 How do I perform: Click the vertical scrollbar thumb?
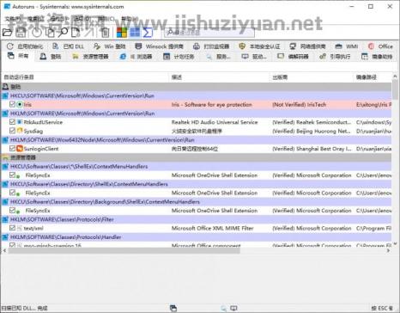click(x=395, y=89)
